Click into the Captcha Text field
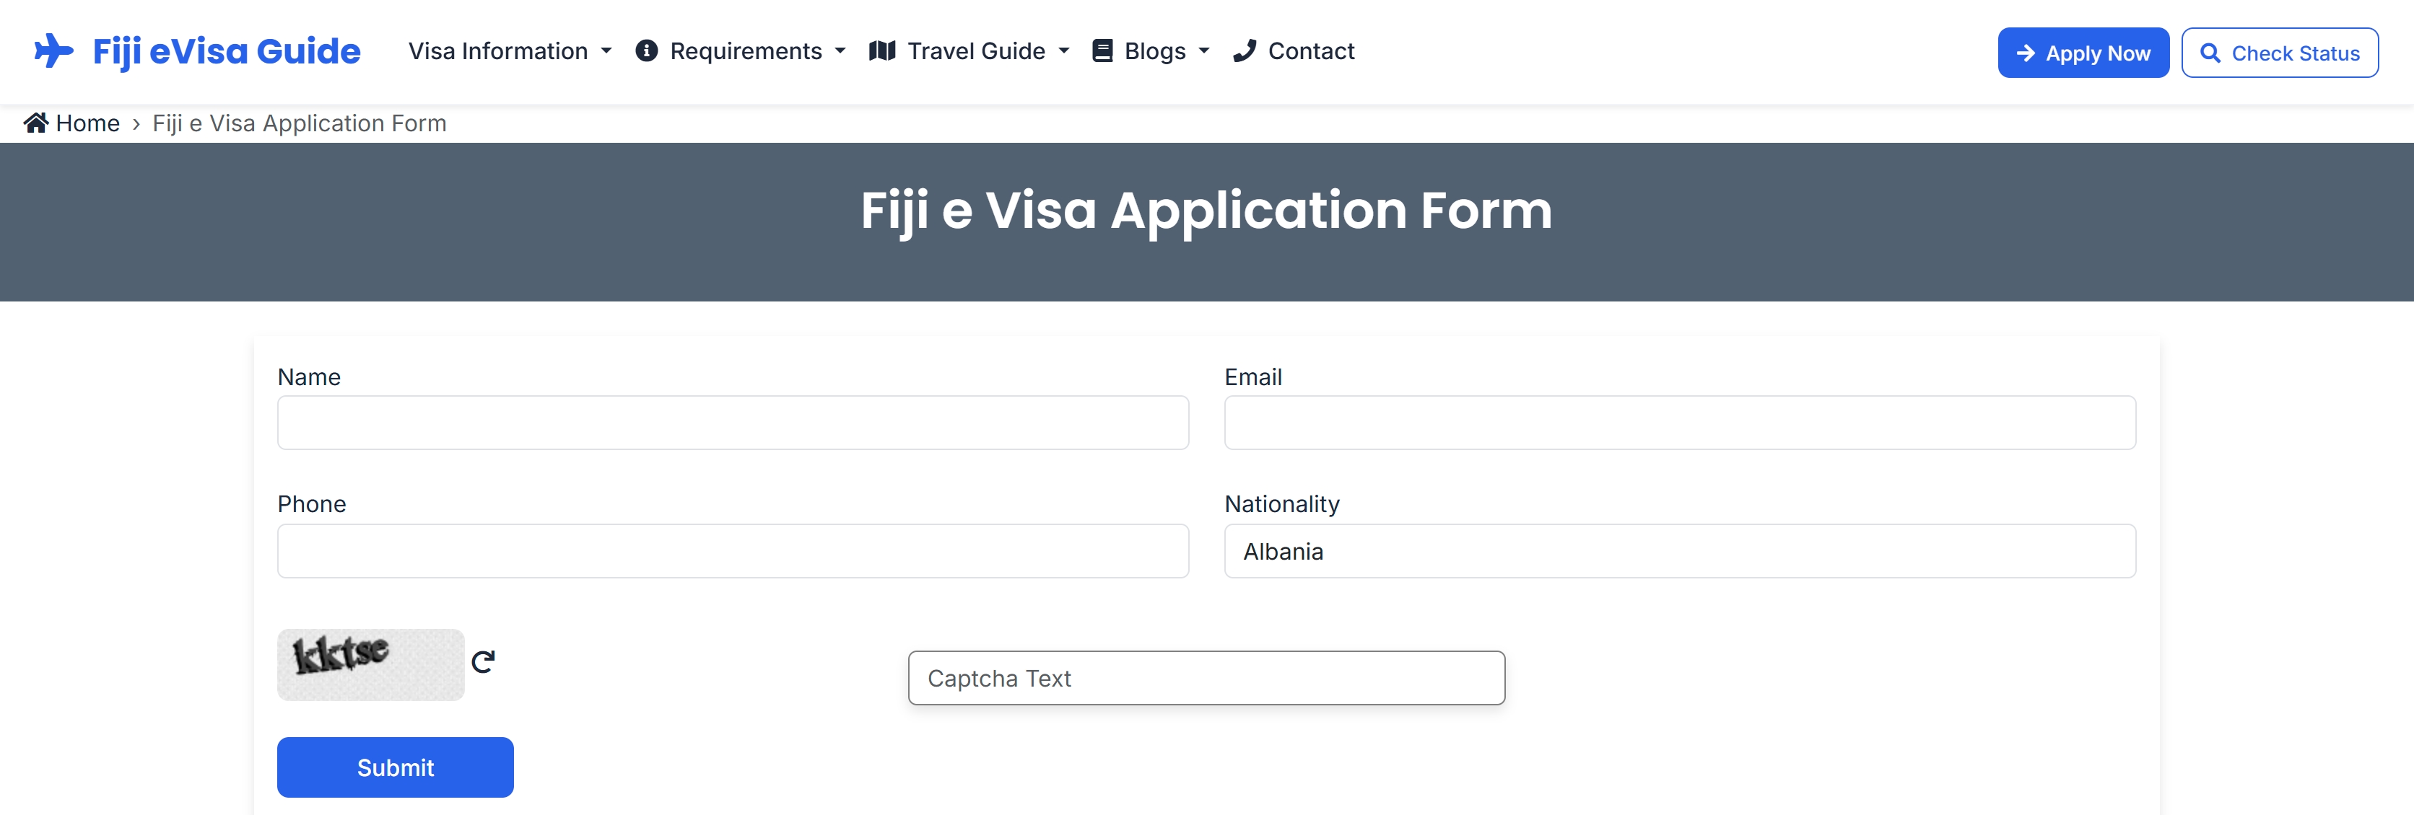This screenshot has width=2414, height=815. coord(1206,678)
